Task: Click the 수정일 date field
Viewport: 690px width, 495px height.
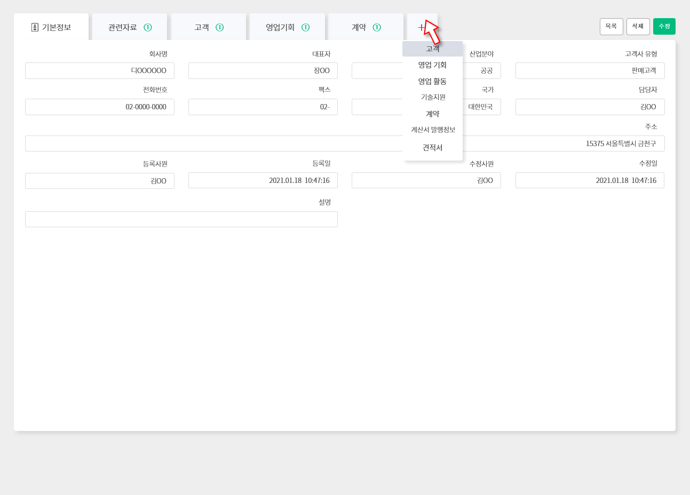Action: point(590,180)
